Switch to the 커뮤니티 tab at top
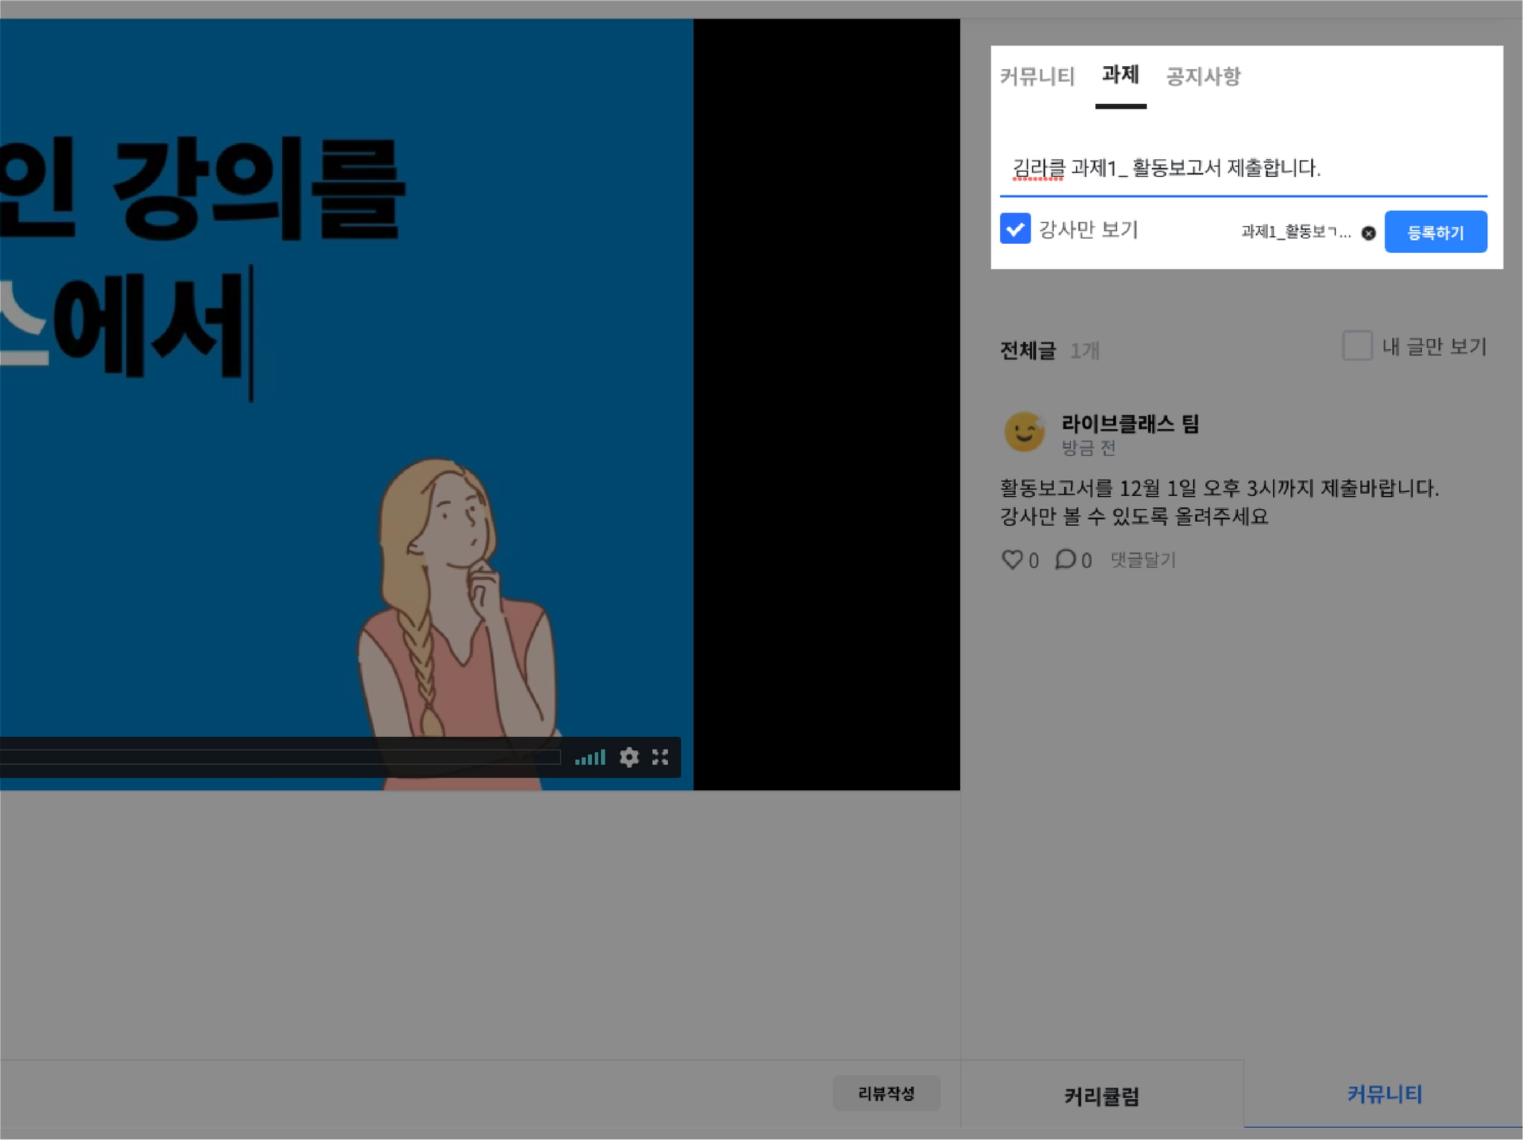 click(1037, 77)
